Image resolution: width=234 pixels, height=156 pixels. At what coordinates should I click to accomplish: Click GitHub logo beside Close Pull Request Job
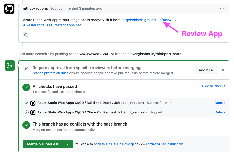tap(33, 112)
